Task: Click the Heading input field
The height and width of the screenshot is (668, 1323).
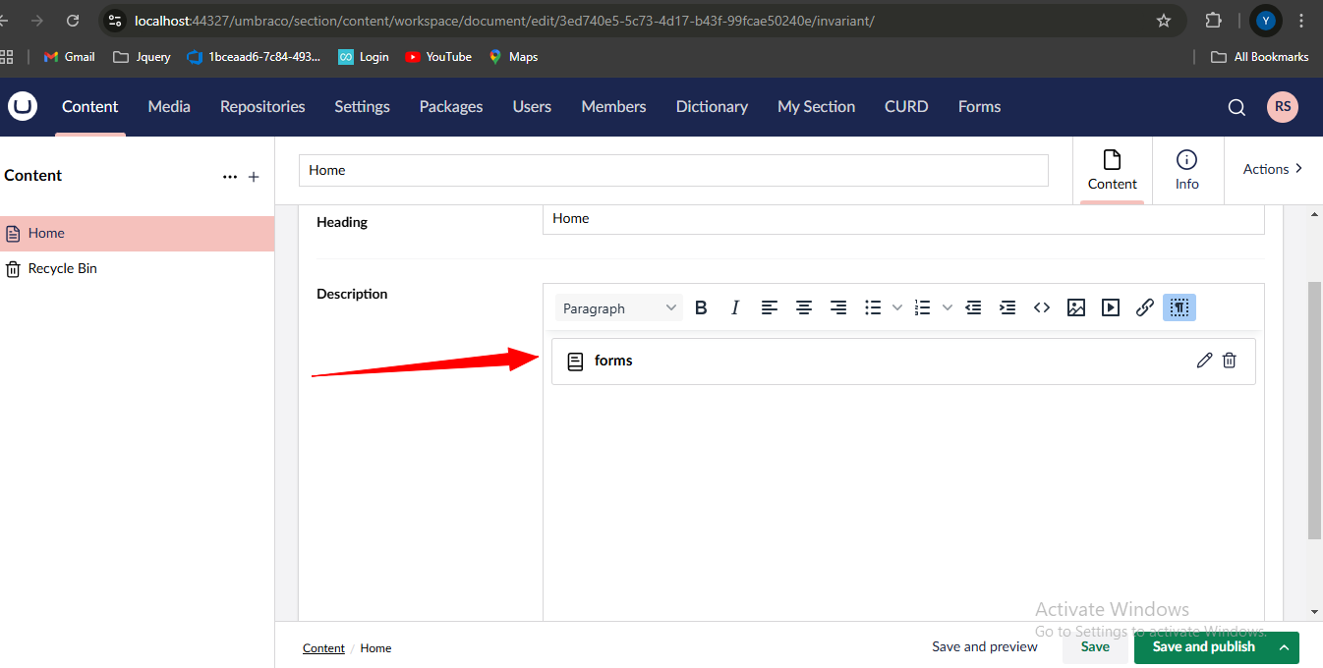Action: (x=903, y=219)
